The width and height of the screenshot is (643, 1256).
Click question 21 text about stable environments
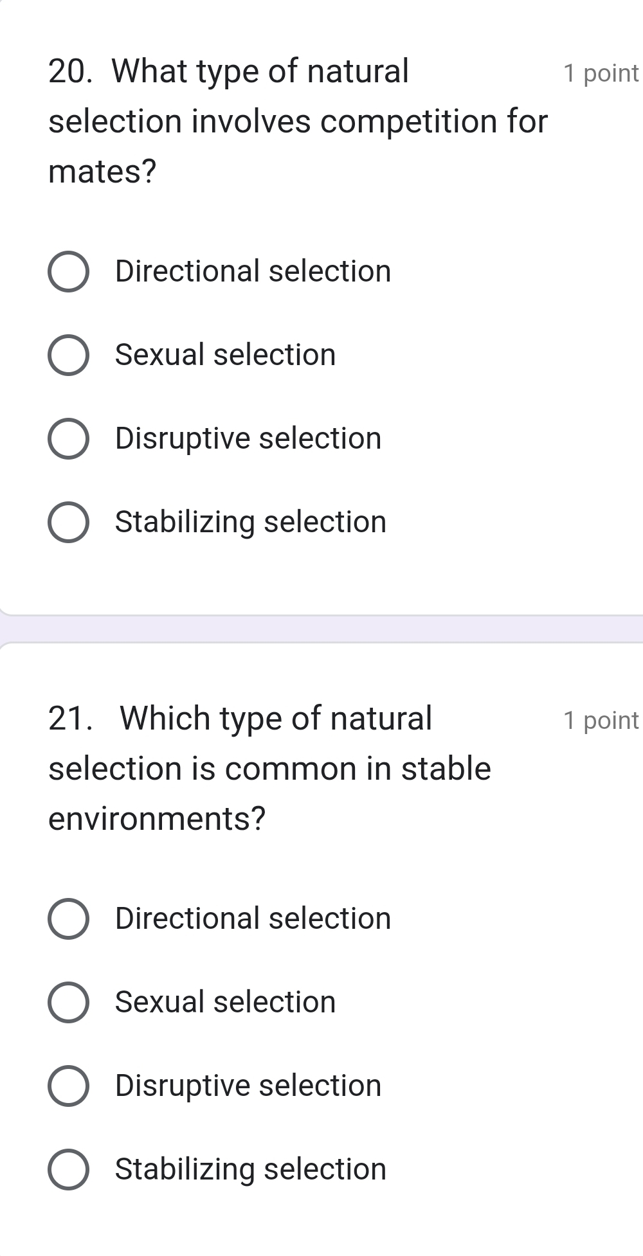[270, 769]
